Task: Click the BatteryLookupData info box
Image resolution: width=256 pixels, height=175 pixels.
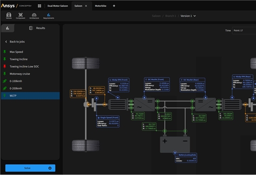Action: coord(186,158)
